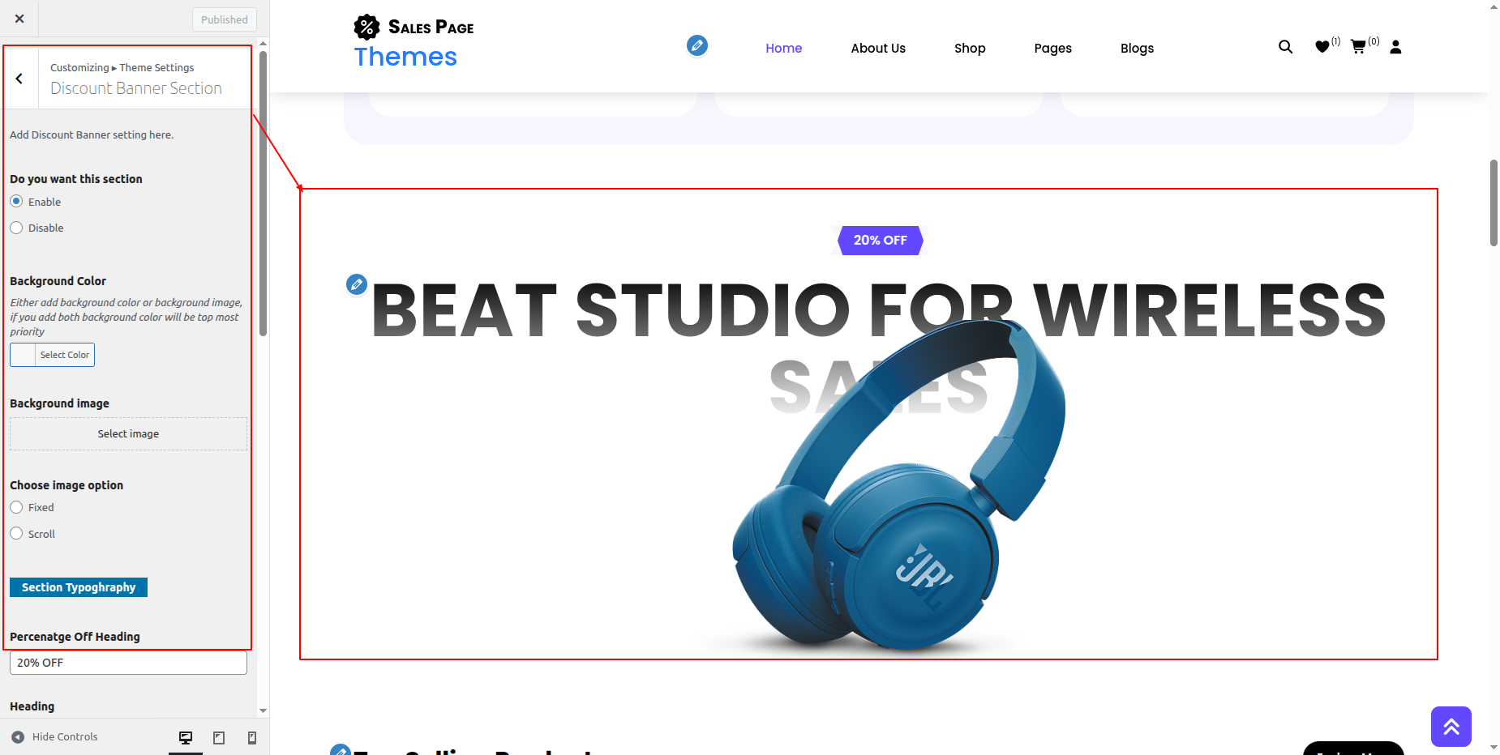
Task: Open the shopping cart icon
Action: (x=1358, y=47)
